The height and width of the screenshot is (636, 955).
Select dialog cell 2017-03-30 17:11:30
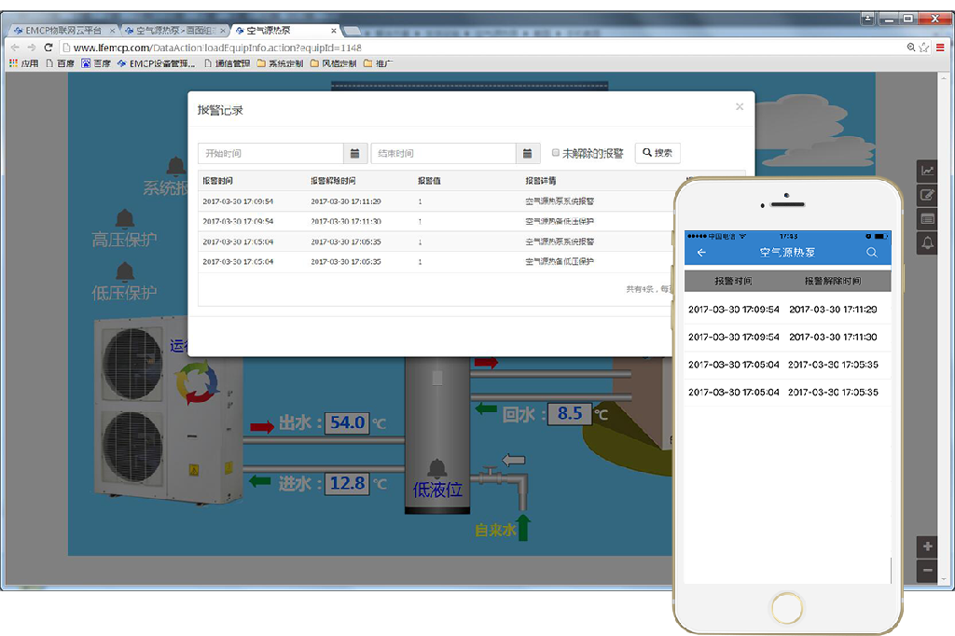346,222
